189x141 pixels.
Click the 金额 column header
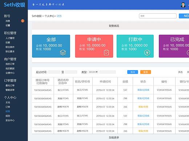[x=125, y=82]
